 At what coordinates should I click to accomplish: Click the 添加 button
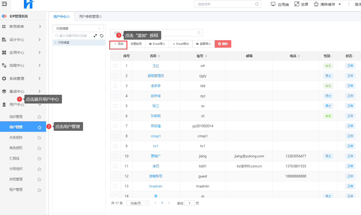[119, 44]
